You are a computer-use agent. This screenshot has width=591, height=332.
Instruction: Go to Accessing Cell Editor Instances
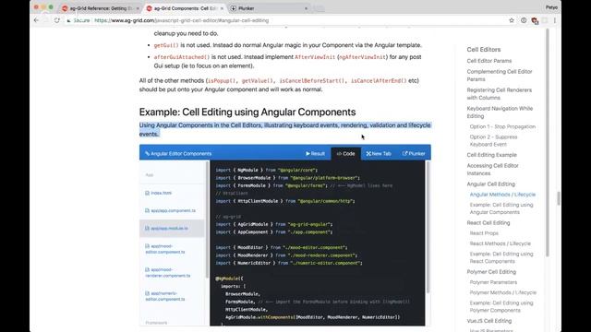[492, 170]
